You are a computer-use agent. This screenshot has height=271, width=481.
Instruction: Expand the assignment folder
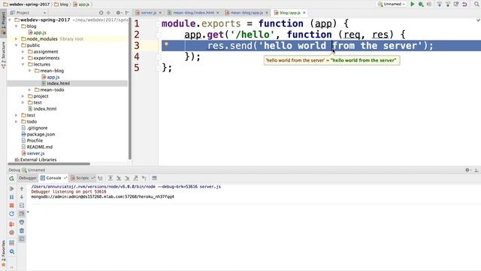[23, 52]
